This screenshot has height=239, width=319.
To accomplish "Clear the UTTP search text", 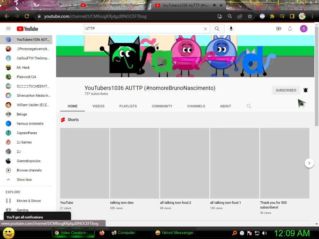I will point(205,29).
